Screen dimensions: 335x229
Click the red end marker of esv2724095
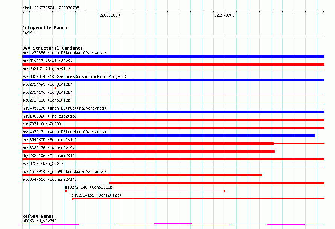[x=56, y=88]
